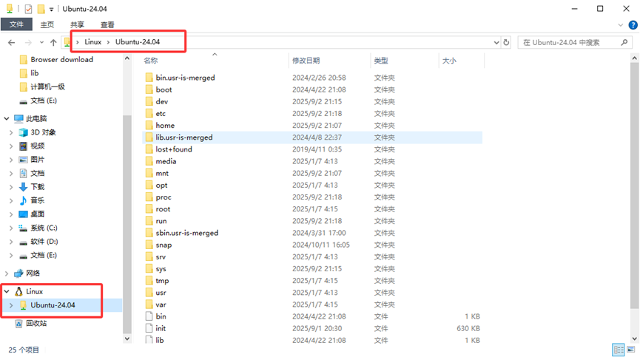Open Customize Quick Access Toolbar dropdown

pos(52,9)
